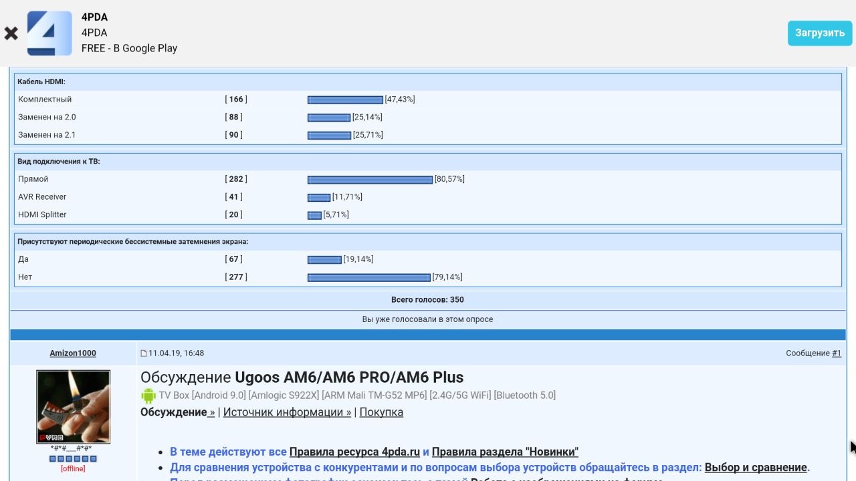The height and width of the screenshot is (481, 856).
Task: Open the Amizon1000 user profile link
Action: [73, 353]
